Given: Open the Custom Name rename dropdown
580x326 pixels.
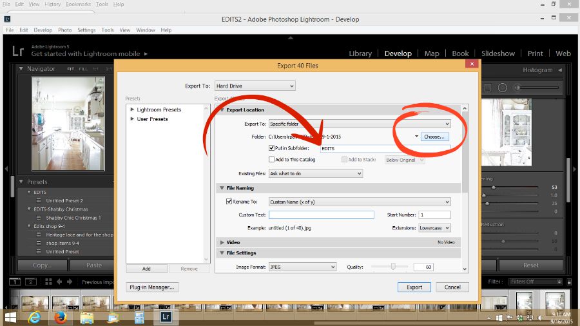Looking at the screenshot, I should [x=360, y=202].
